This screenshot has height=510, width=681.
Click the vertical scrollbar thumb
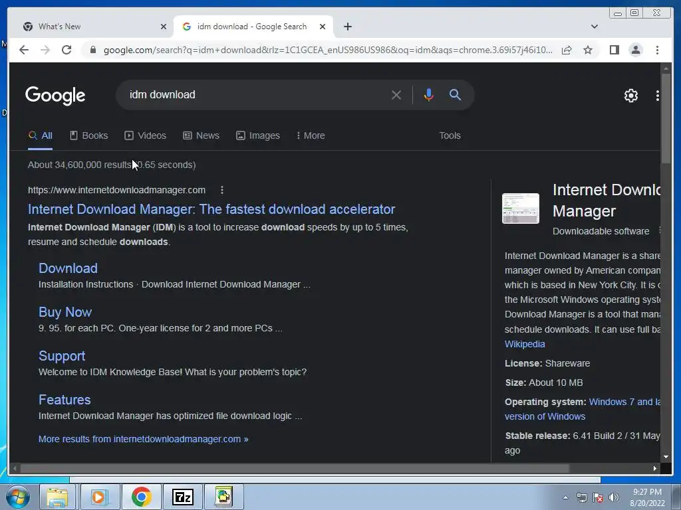tap(666, 118)
